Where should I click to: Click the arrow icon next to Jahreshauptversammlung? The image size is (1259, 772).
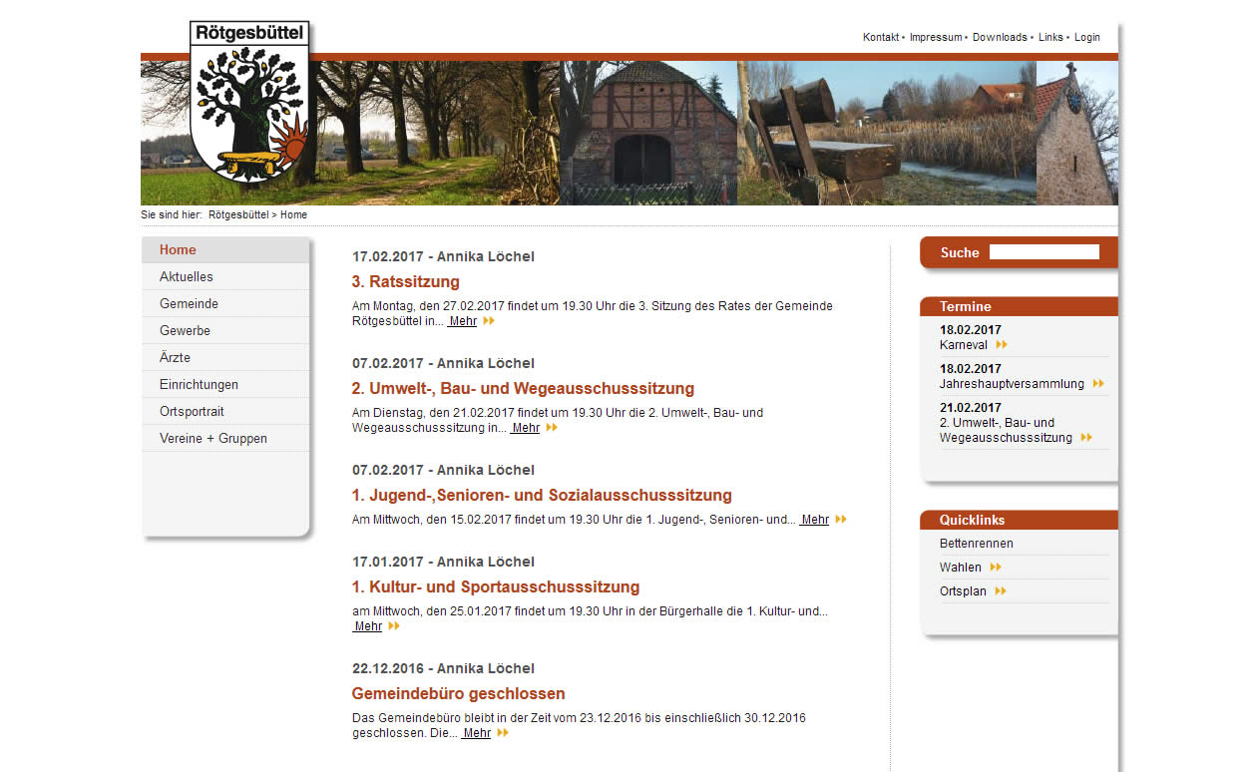[1098, 384]
